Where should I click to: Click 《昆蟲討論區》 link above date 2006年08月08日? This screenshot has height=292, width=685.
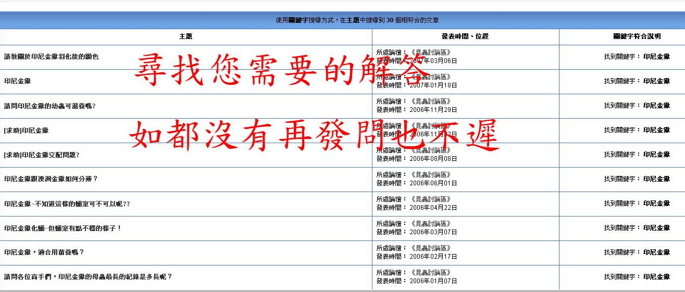[430, 150]
